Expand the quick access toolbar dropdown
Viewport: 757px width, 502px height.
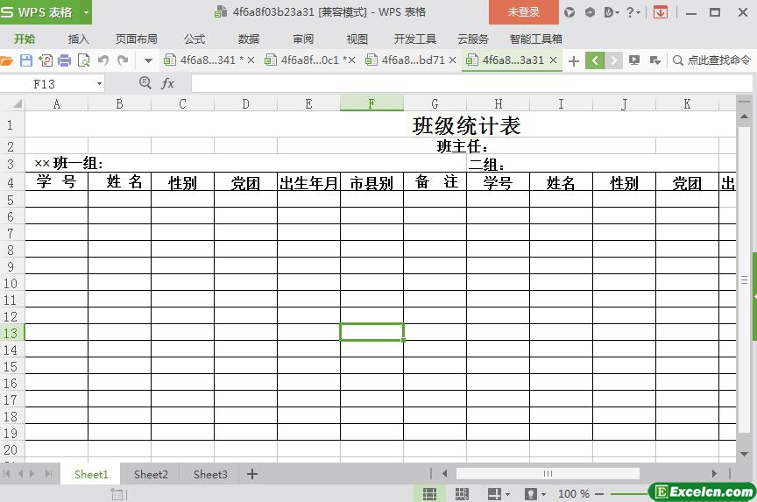[x=148, y=60]
